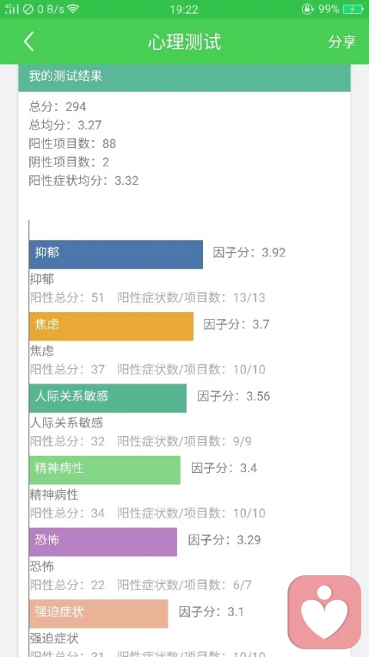This screenshot has height=657, width=369.
Task: Select the blue 抑郁 bar
Action: coord(116,254)
